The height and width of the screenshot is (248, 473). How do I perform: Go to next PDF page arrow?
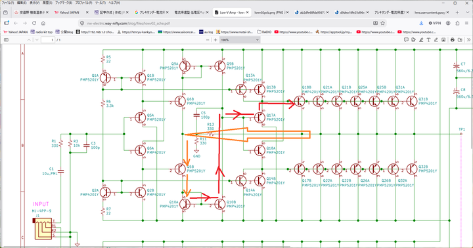(37, 40)
